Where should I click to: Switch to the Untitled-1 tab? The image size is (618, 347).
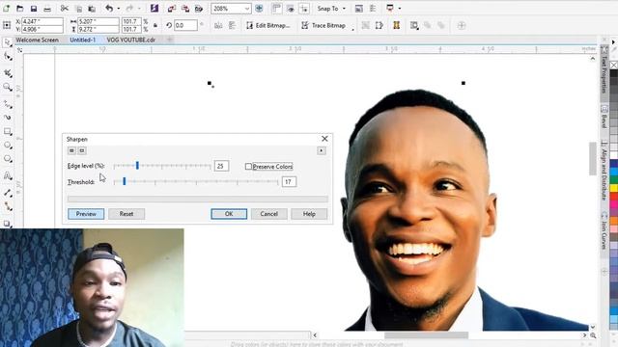[x=82, y=40]
